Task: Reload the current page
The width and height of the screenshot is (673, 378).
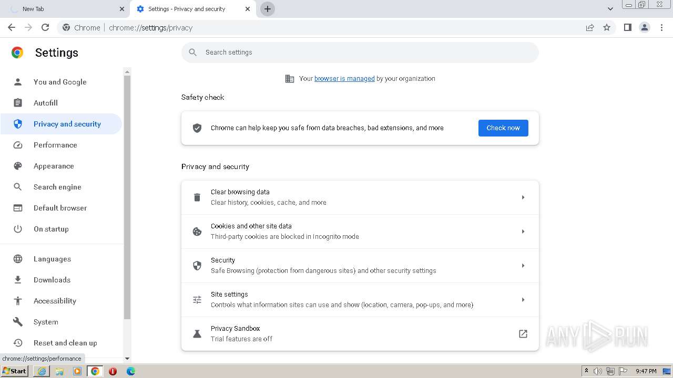Action: click(45, 27)
